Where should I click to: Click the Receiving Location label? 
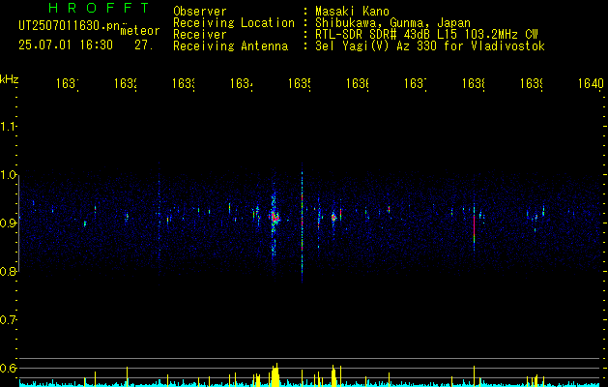click(x=234, y=23)
